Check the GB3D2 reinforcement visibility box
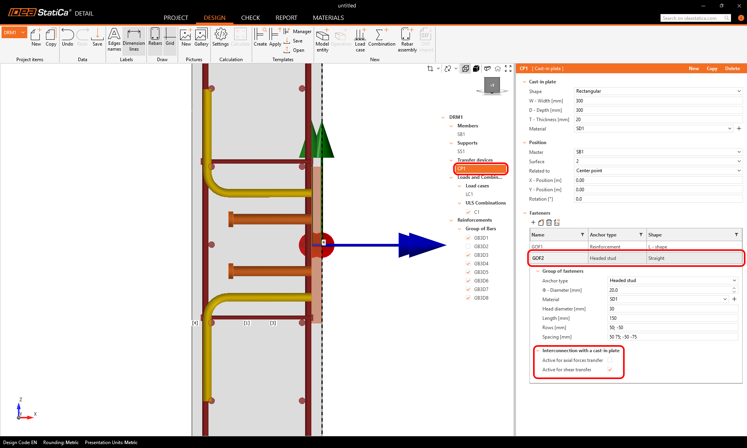This screenshot has width=747, height=448. point(468,247)
